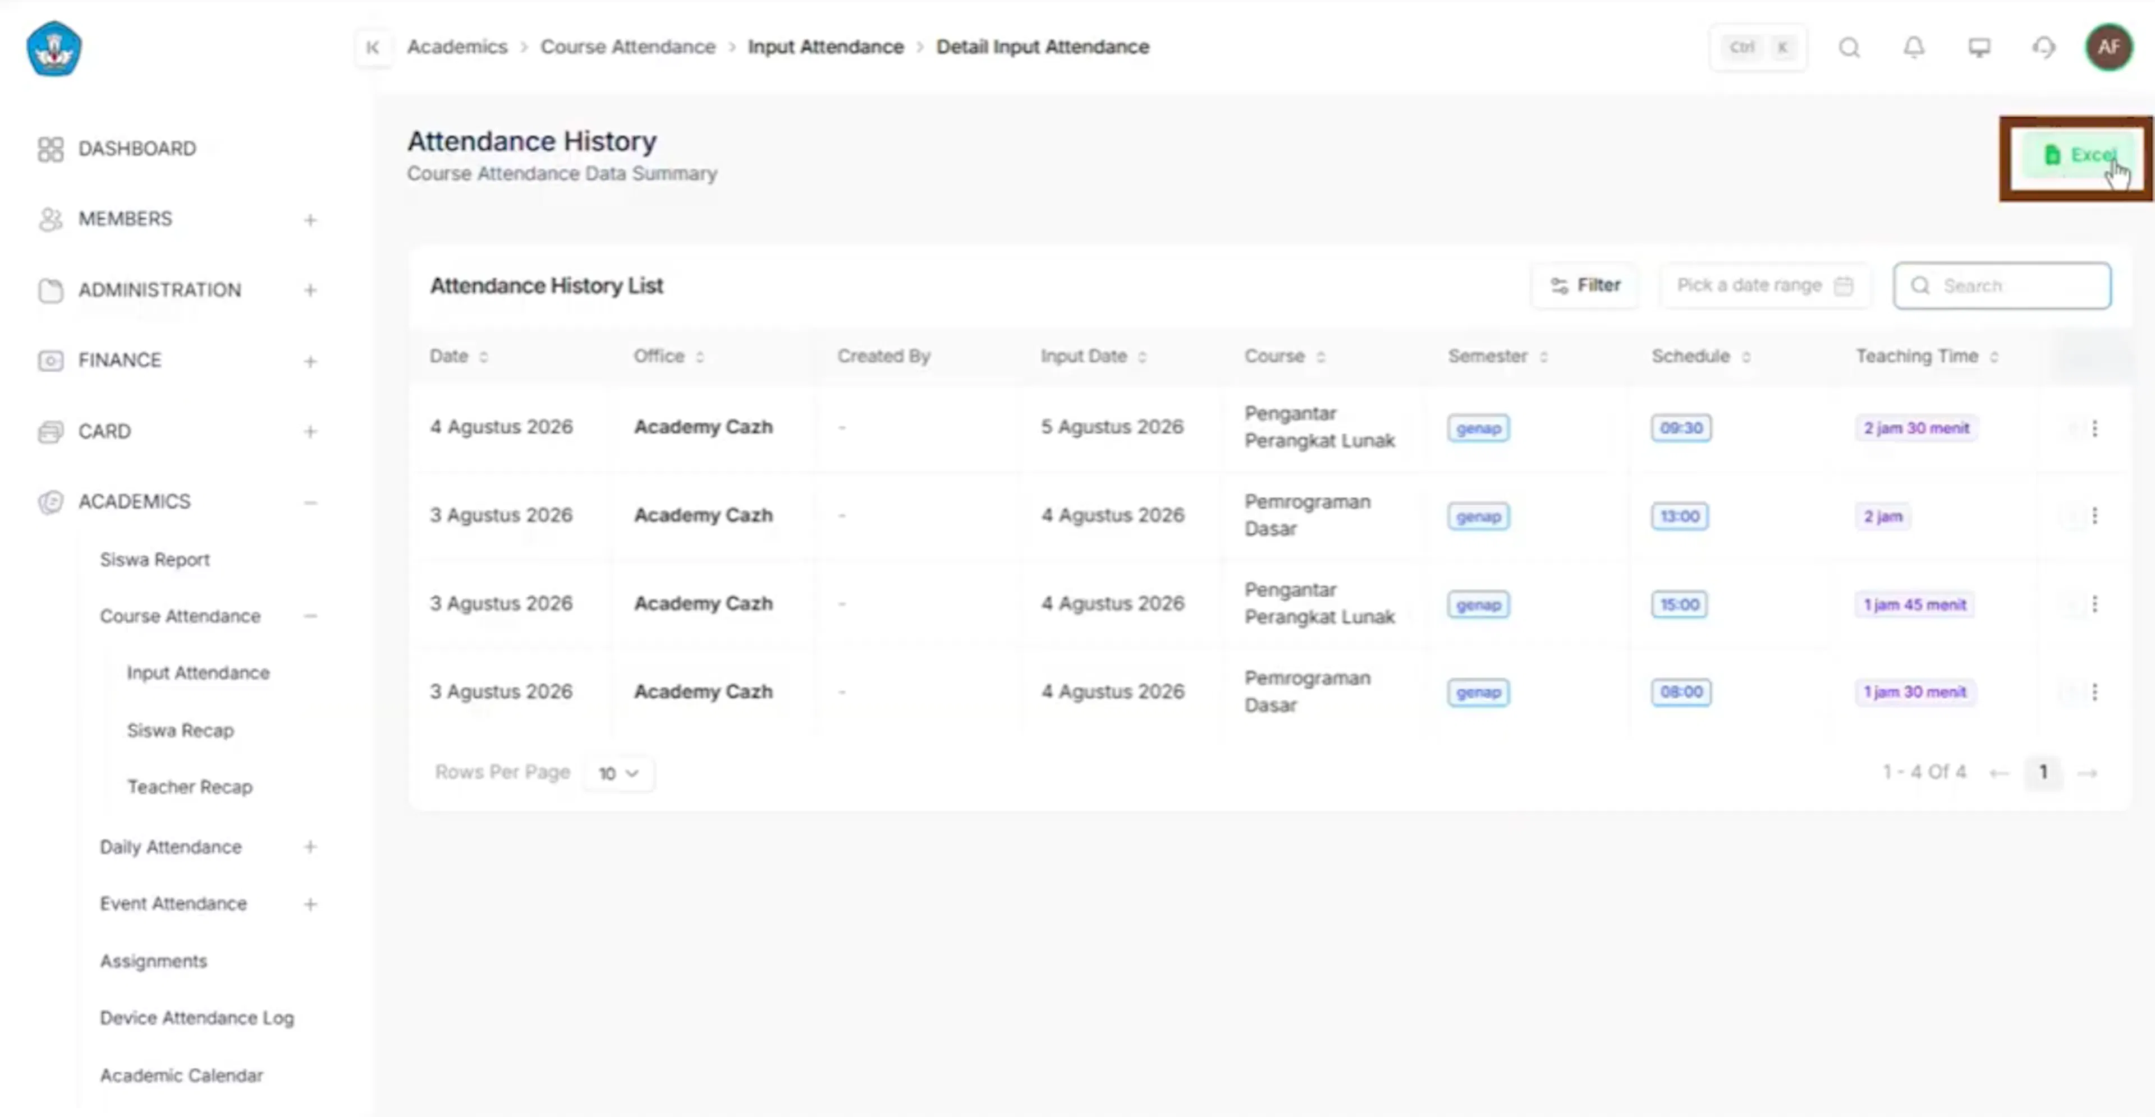Open Event Attendance in sidebar
The image size is (2155, 1117).
173,904
